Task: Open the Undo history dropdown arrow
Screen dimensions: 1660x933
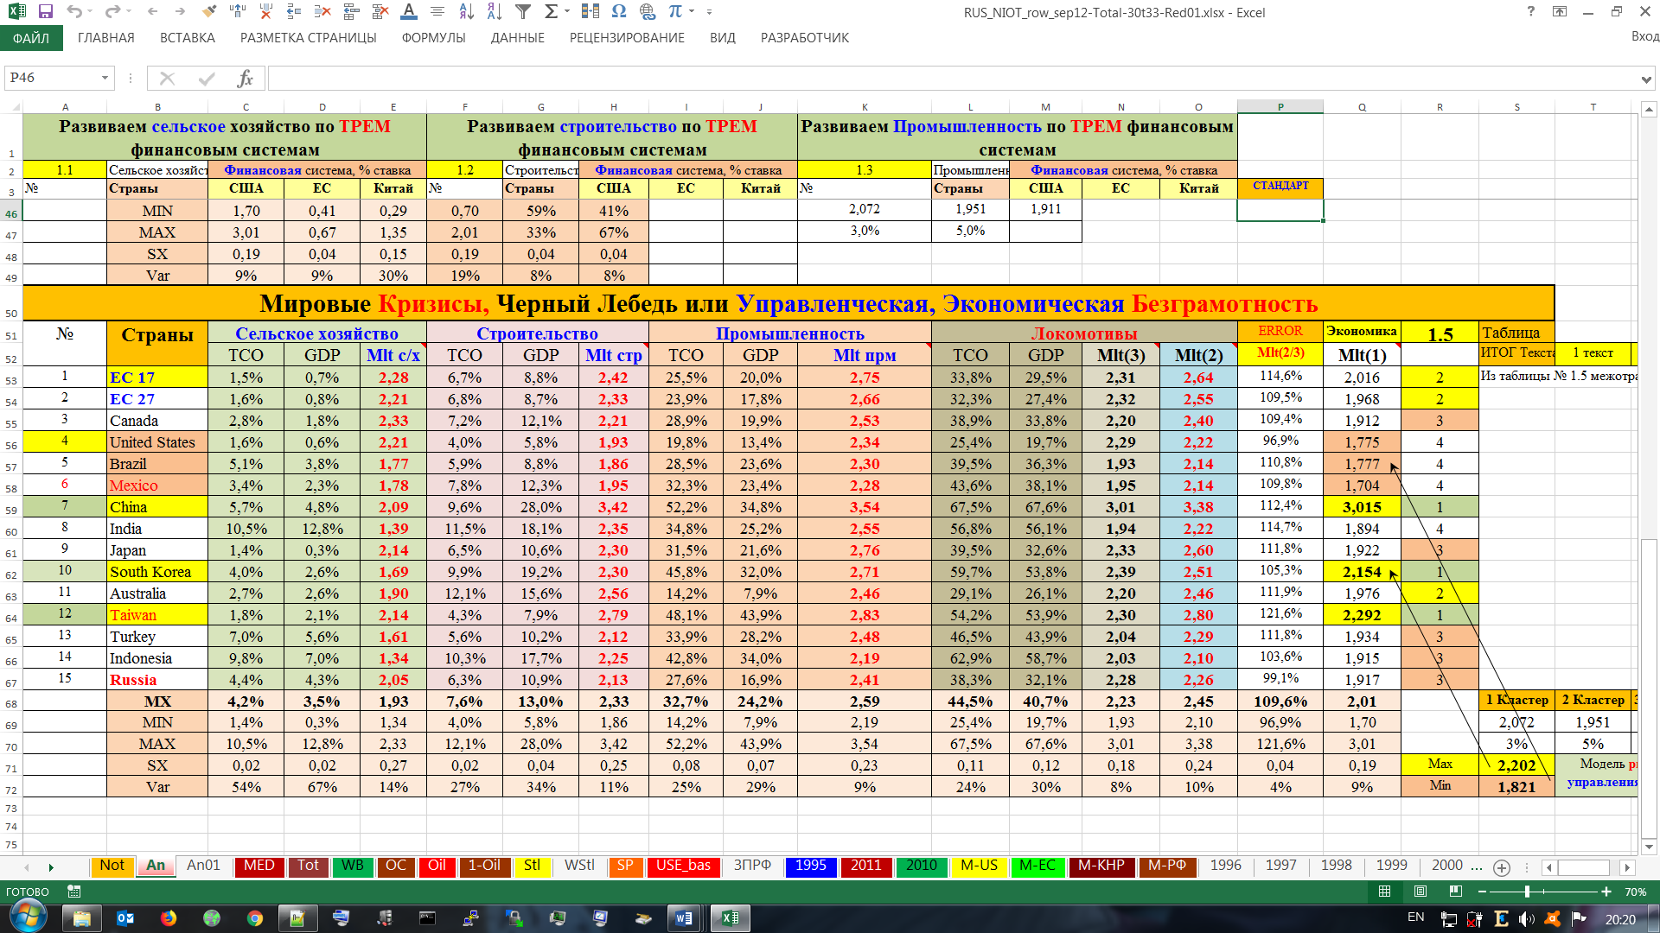Action: coord(92,12)
